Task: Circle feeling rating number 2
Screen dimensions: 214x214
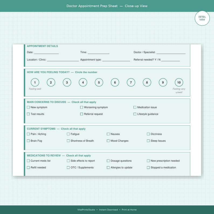Action: [51, 82]
